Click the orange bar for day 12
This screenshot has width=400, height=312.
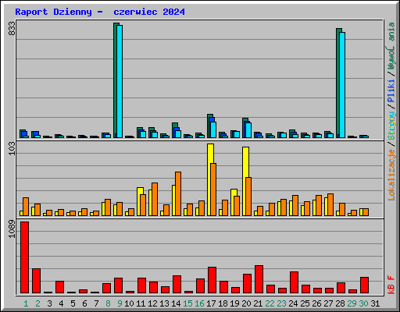coord(155,199)
